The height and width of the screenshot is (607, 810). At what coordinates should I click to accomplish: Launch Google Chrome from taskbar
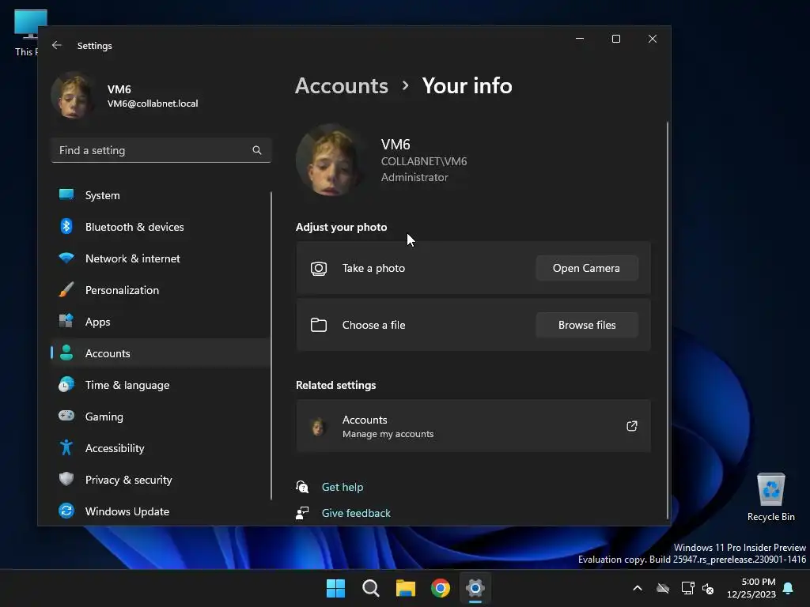(x=441, y=588)
